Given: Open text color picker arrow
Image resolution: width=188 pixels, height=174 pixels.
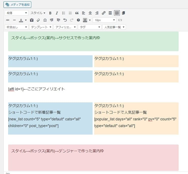Looking at the screenshot, I should click(x=26, y=20).
